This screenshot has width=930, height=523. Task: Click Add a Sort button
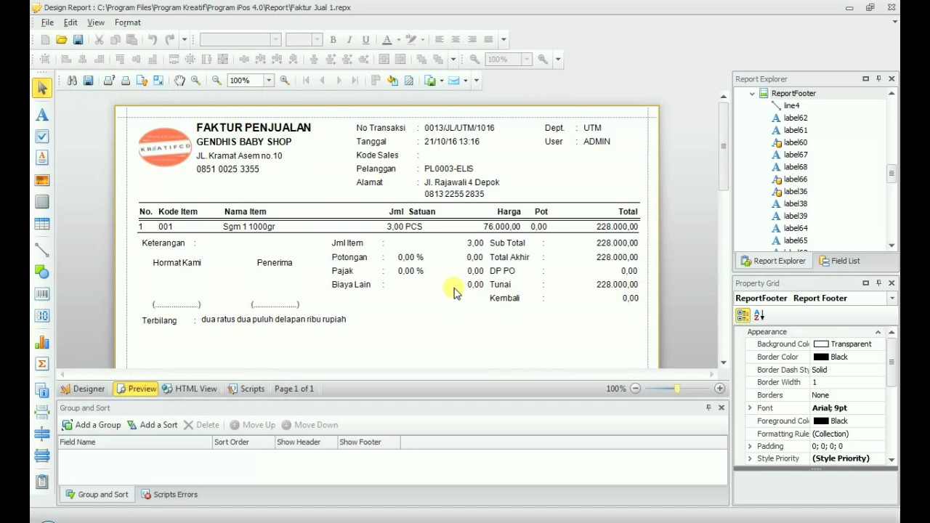(153, 425)
